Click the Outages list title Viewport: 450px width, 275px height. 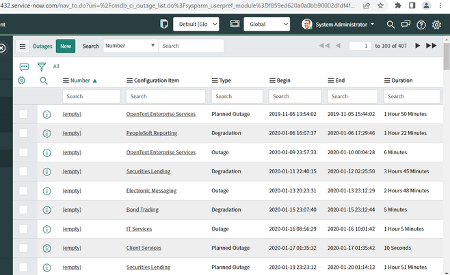pos(42,46)
